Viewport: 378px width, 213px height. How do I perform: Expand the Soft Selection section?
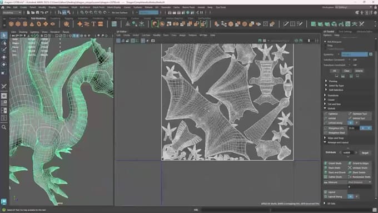pyautogui.click(x=326, y=90)
